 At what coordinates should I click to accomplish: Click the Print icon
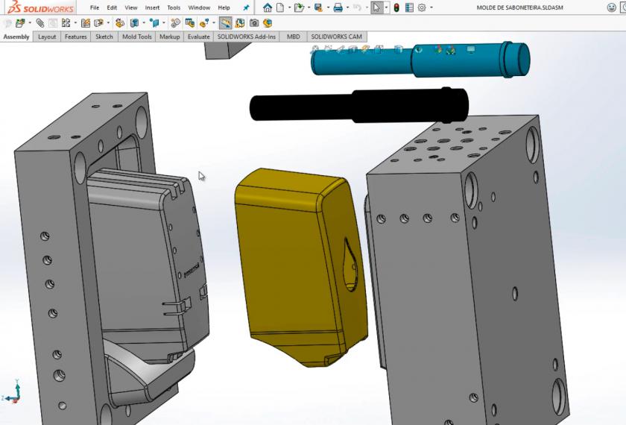[338, 7]
